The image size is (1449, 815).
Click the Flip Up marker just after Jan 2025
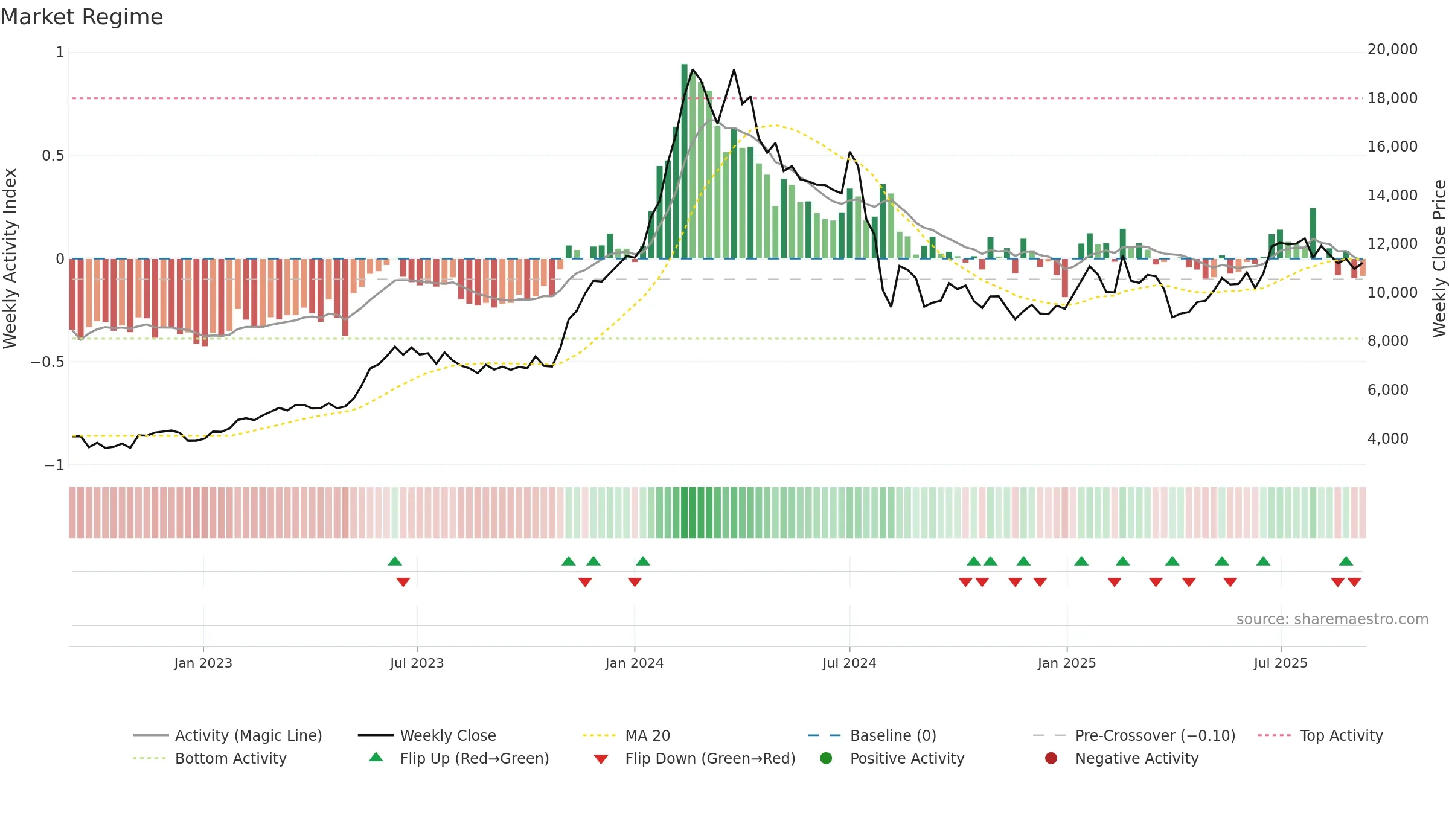tap(1081, 561)
